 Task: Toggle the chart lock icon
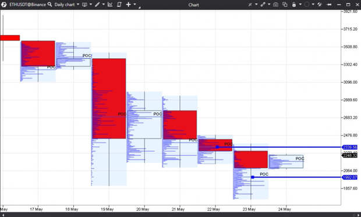click(294, 5)
